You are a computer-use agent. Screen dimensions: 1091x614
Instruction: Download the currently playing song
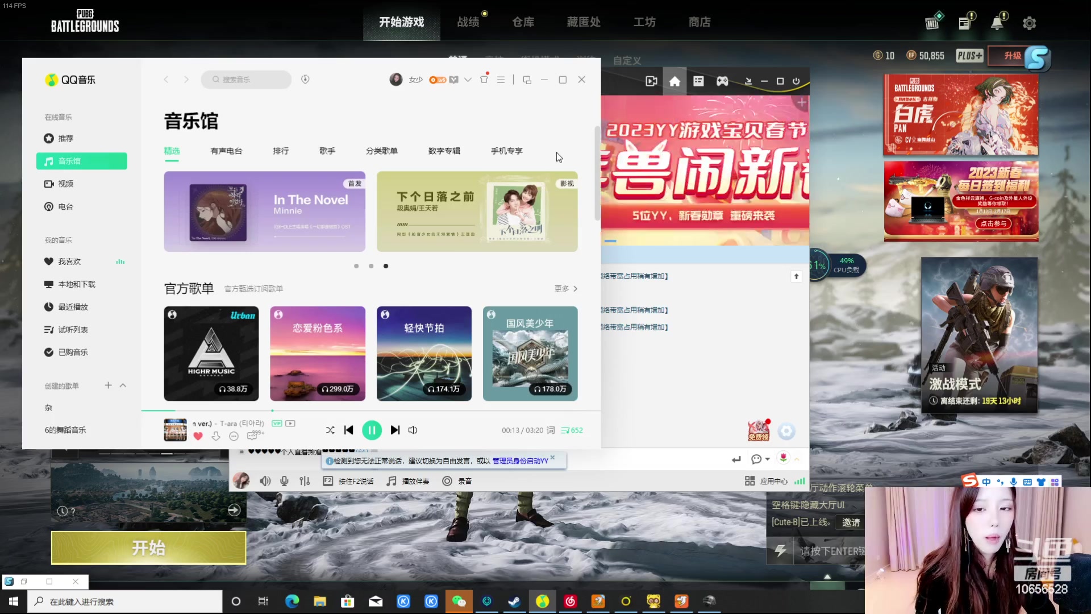pyautogui.click(x=216, y=436)
